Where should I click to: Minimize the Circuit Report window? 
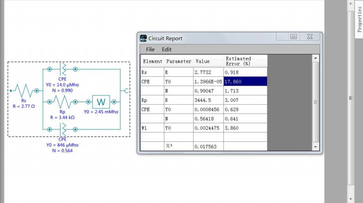click(x=282, y=37)
